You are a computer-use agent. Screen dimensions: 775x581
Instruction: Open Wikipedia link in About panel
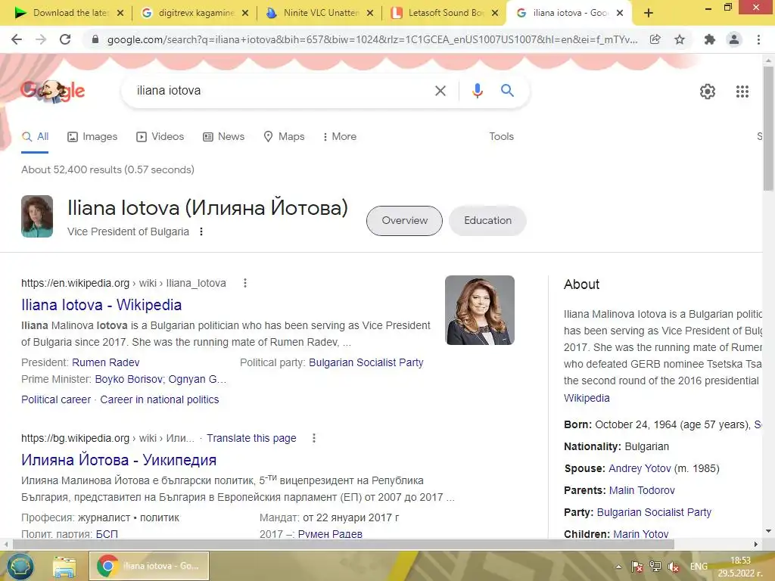pos(587,398)
